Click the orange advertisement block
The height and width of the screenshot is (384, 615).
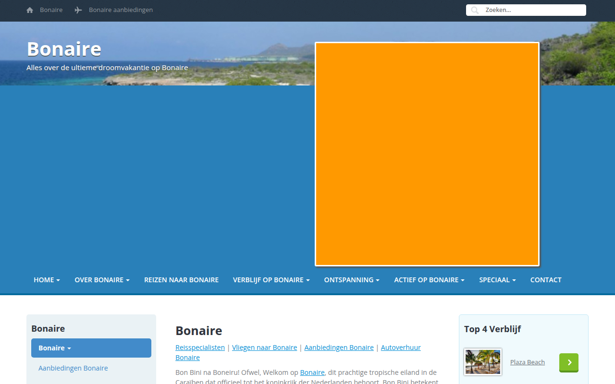[x=427, y=154]
